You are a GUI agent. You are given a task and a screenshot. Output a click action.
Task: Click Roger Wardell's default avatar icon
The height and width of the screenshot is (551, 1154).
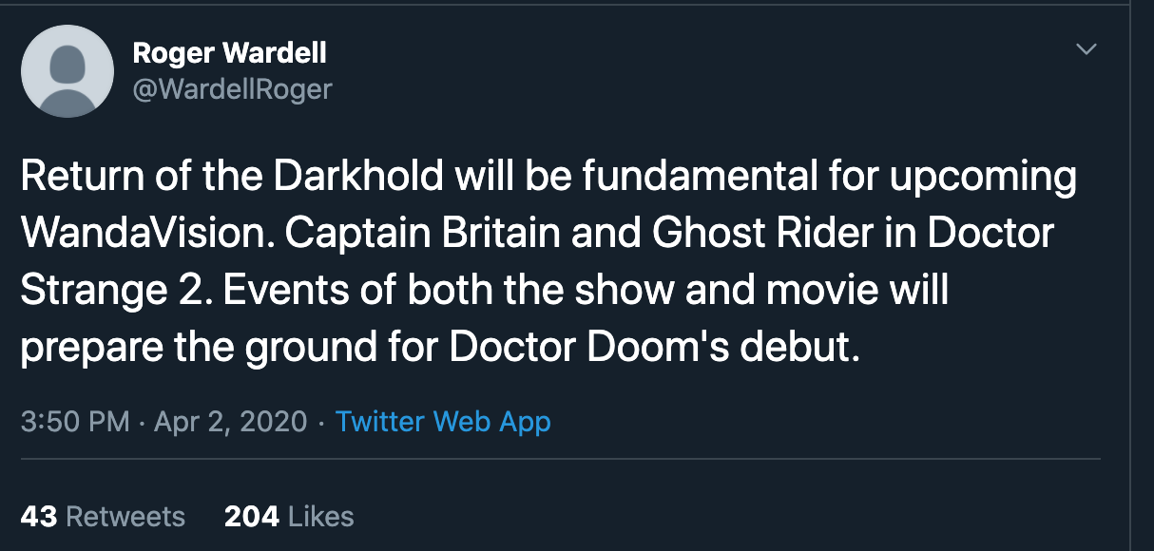click(x=67, y=71)
